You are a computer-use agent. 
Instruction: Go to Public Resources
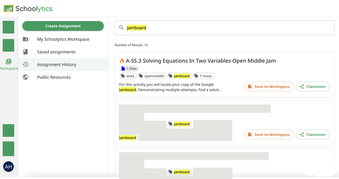pyautogui.click(x=54, y=77)
